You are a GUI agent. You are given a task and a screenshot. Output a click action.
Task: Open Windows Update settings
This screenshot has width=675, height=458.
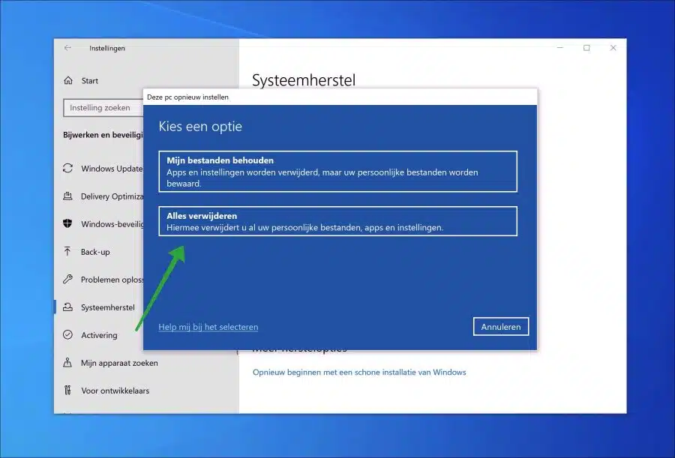(112, 169)
